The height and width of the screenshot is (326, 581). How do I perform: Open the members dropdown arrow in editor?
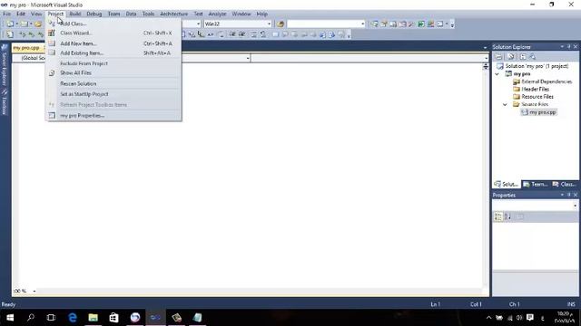(486, 58)
